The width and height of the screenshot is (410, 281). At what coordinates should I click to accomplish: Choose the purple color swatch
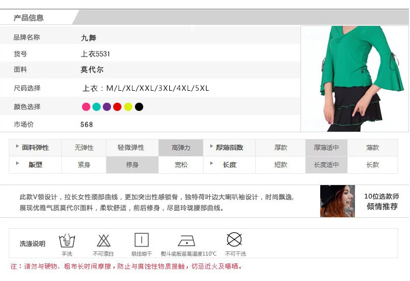click(107, 107)
